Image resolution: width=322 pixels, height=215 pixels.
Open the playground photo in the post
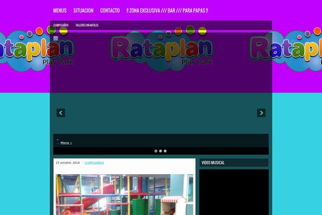point(125,195)
